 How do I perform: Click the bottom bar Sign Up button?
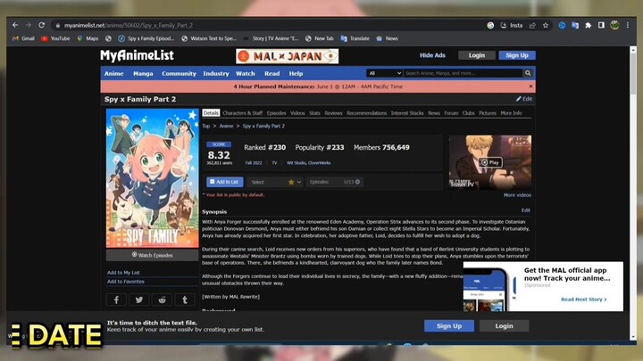coord(449,326)
